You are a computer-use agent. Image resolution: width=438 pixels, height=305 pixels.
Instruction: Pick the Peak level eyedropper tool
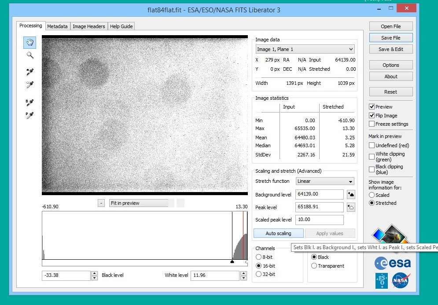[30, 84]
